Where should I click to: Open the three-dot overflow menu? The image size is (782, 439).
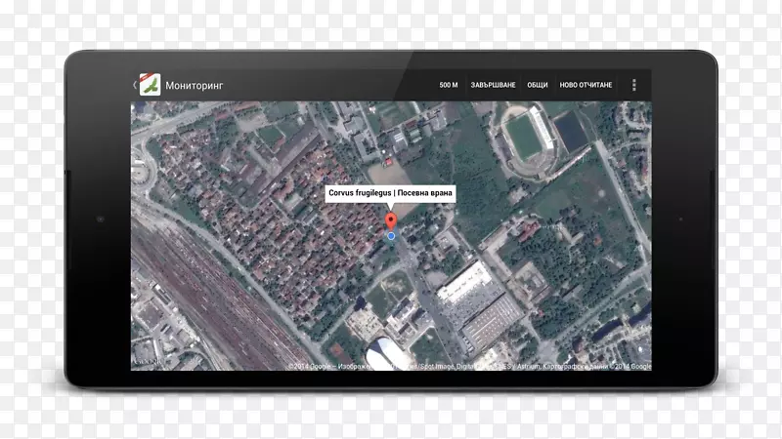(x=634, y=85)
